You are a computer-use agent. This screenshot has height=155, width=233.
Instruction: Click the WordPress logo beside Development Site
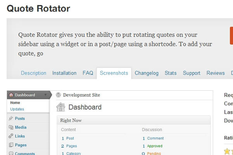click(59, 95)
